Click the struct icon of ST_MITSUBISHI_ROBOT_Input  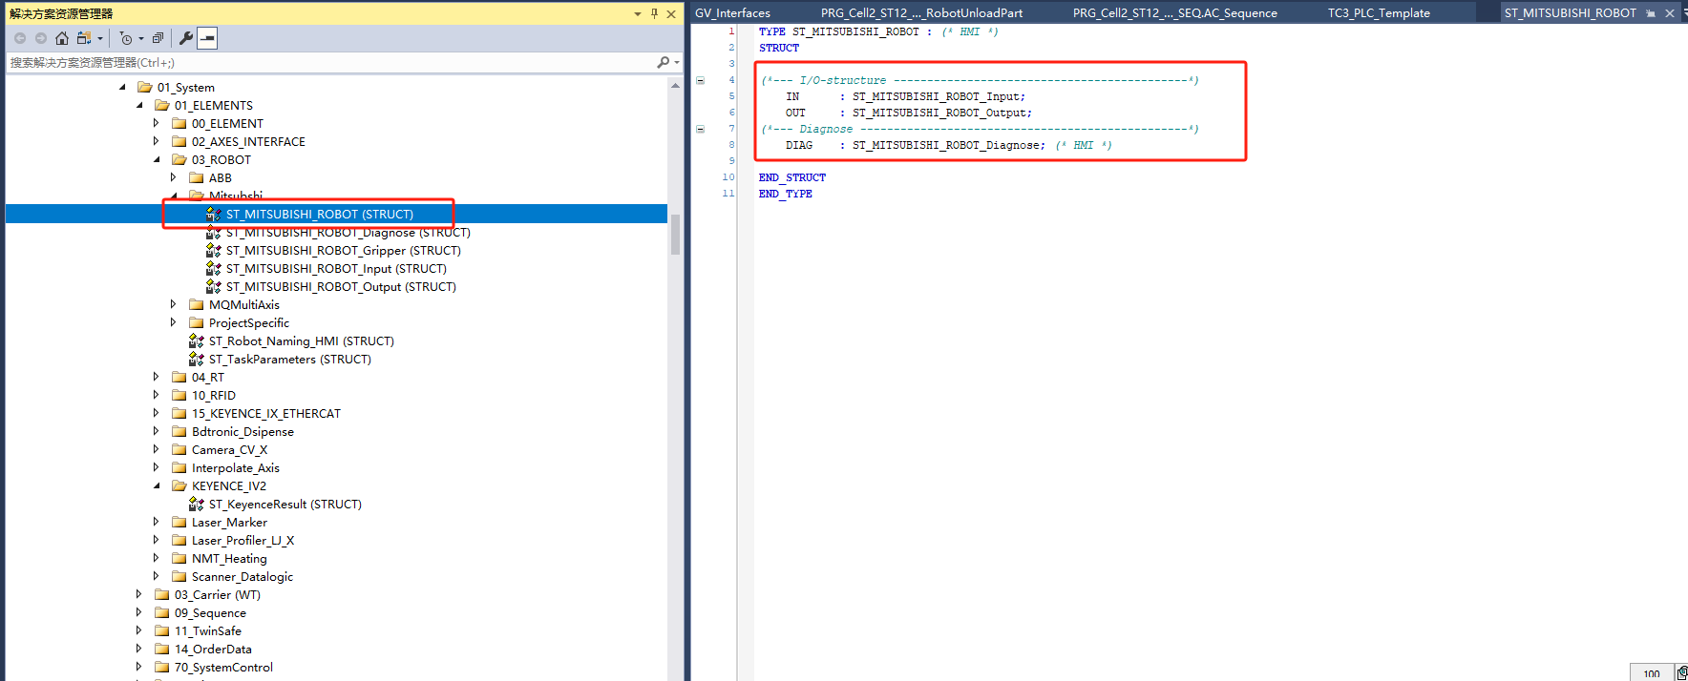(x=214, y=268)
